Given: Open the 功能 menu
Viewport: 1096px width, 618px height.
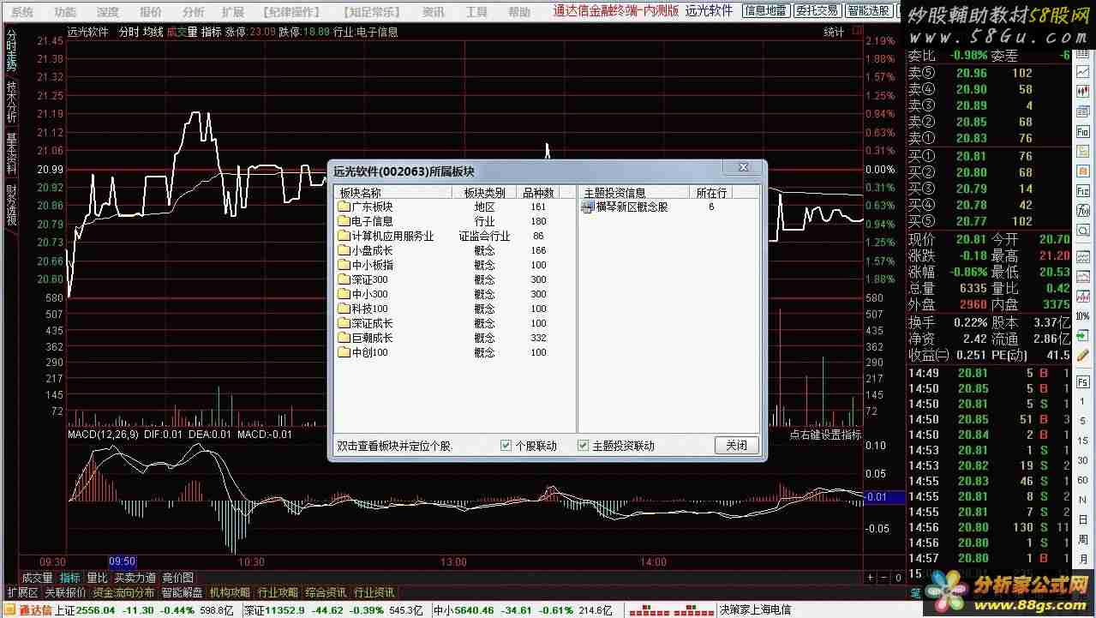Looking at the screenshot, I should 64,12.
